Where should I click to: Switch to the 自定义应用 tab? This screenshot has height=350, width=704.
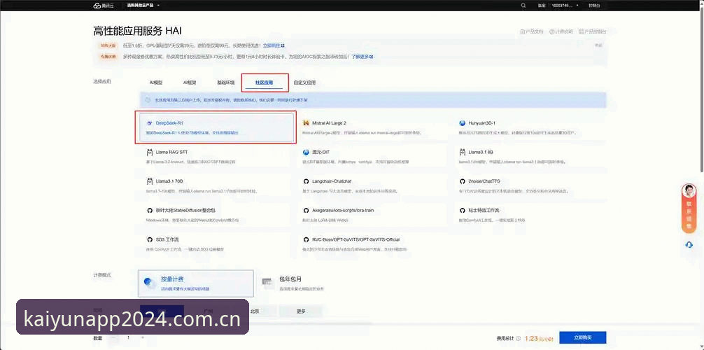tap(304, 83)
